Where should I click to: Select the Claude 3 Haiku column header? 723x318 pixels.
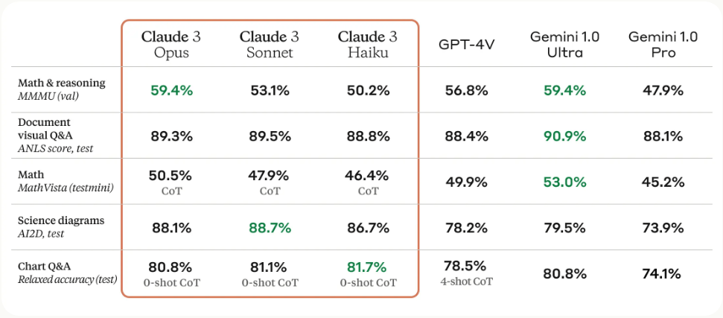coord(367,44)
